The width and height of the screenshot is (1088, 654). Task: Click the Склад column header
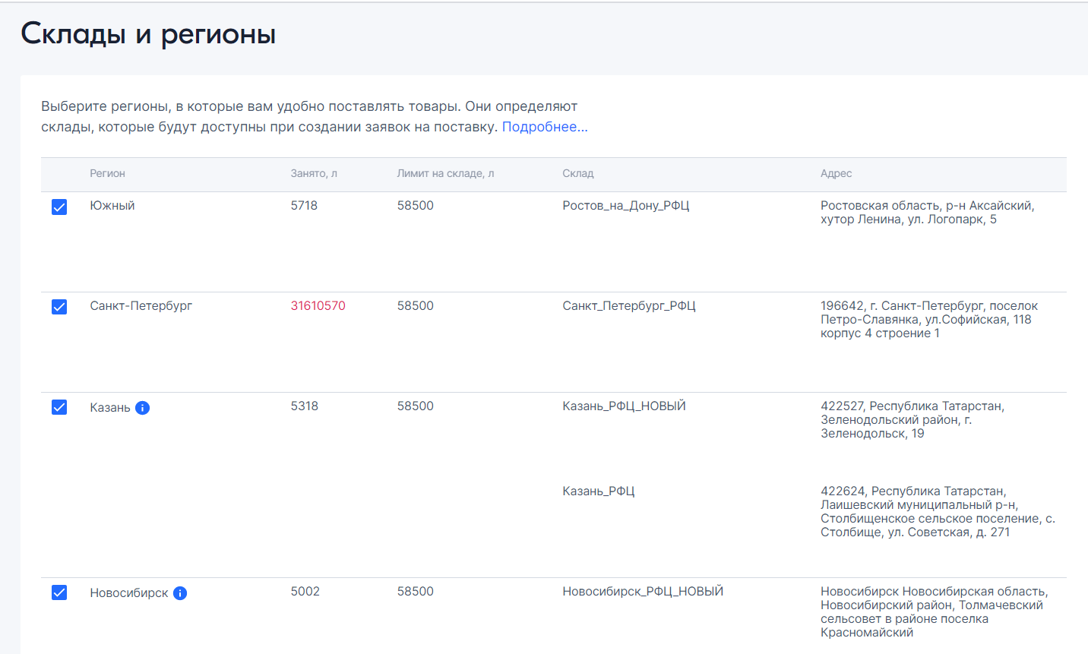coord(578,173)
